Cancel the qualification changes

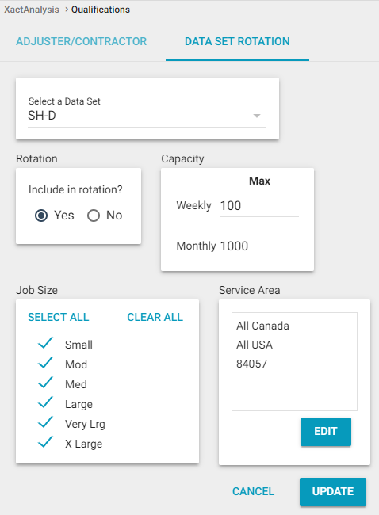tap(253, 491)
